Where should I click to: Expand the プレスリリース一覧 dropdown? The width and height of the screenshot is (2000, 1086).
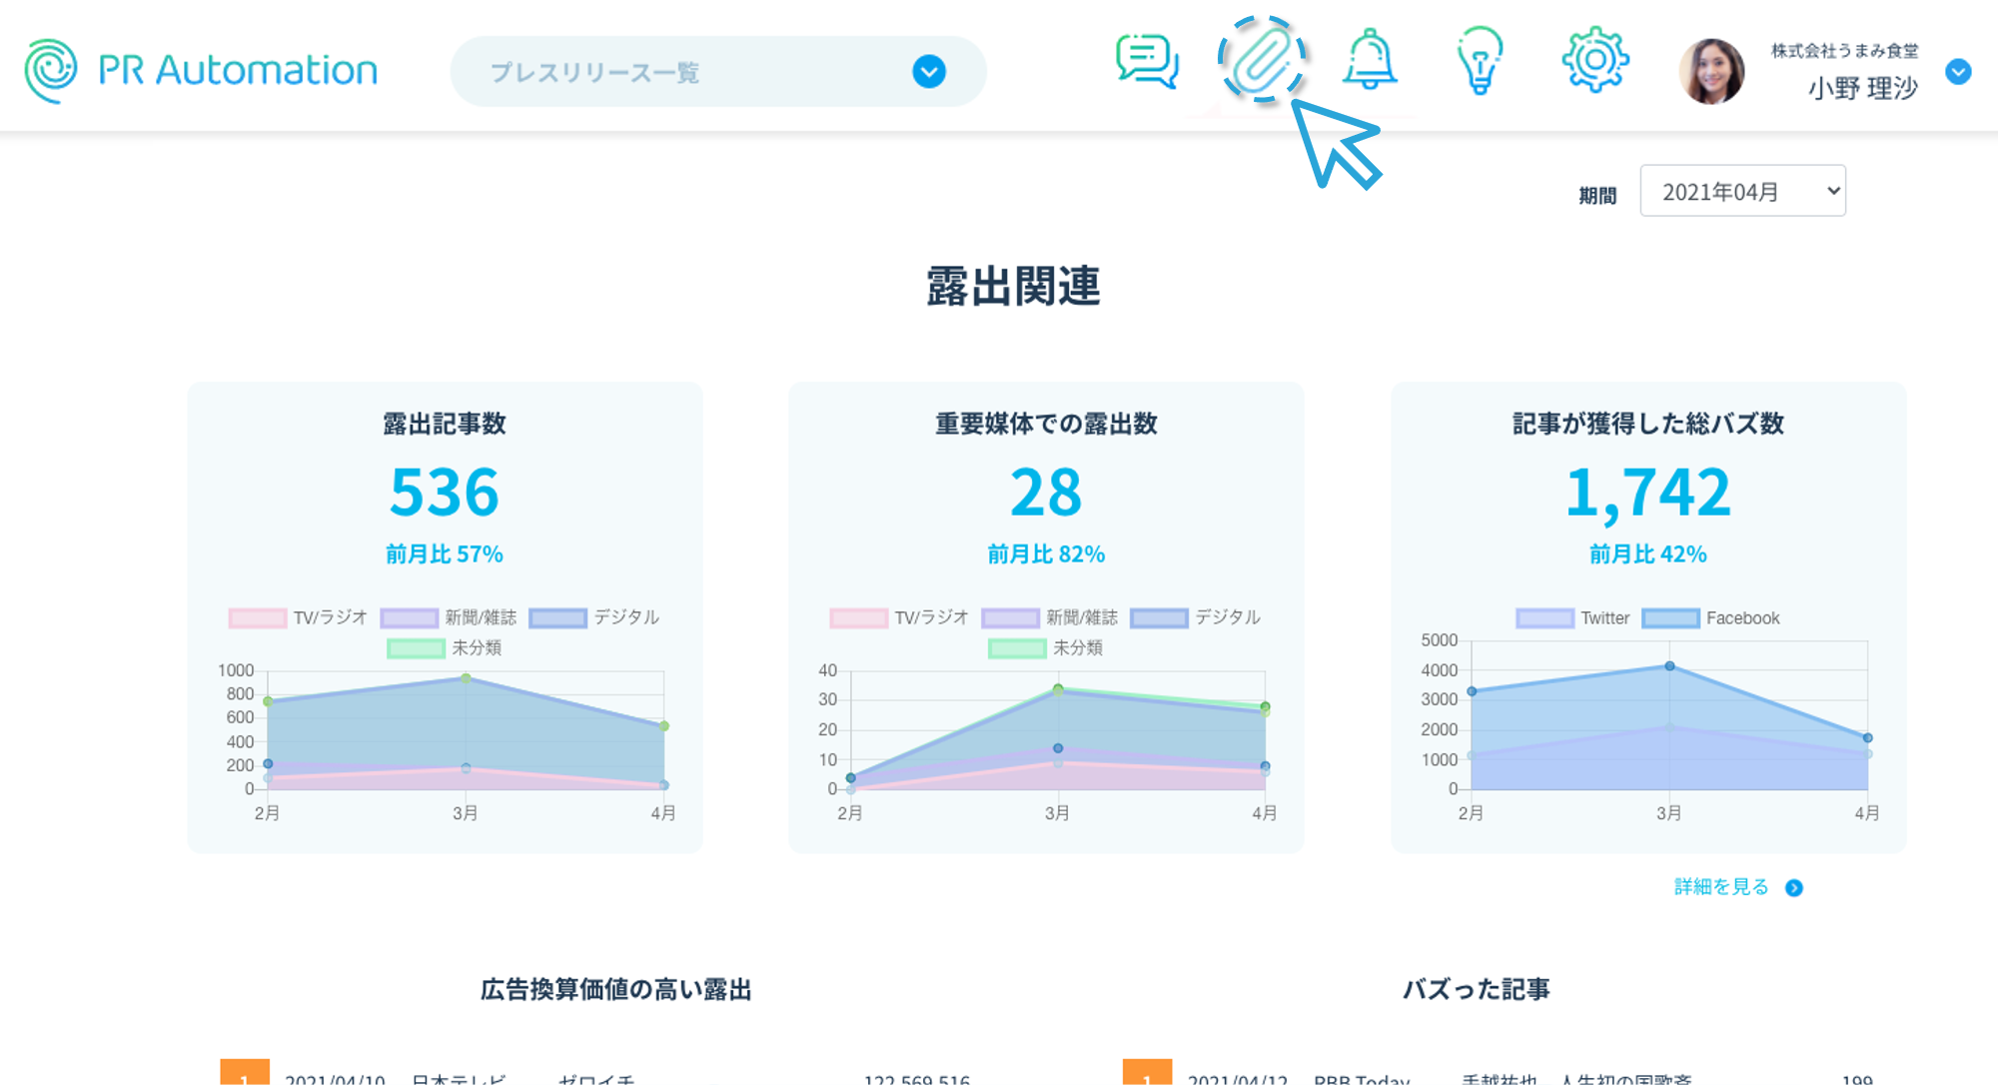click(929, 72)
